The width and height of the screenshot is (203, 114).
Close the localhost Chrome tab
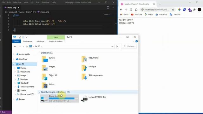coord(154,4)
